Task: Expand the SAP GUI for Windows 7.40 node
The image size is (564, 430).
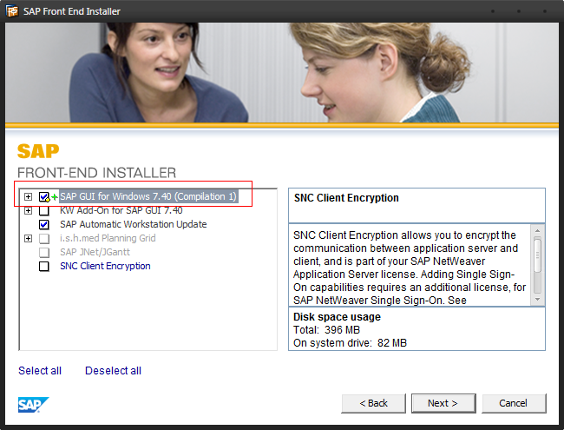Action: pyautogui.click(x=29, y=197)
